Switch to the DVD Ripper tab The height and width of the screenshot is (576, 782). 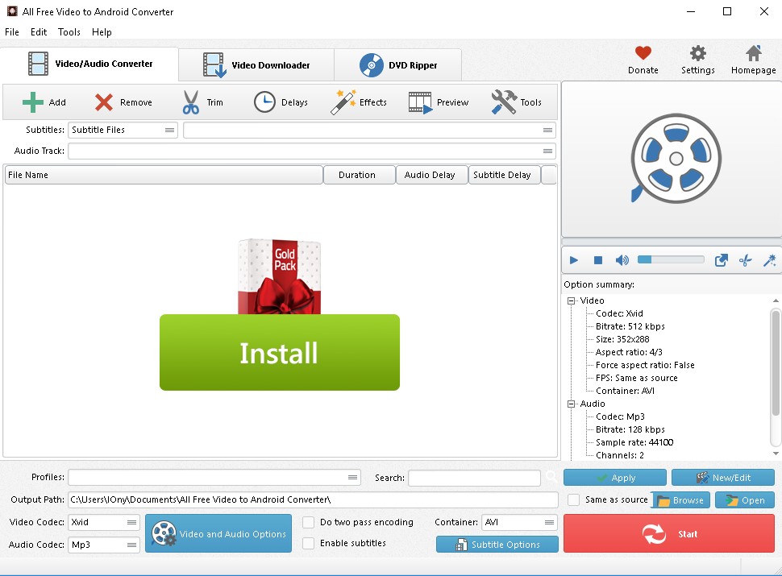397,64
